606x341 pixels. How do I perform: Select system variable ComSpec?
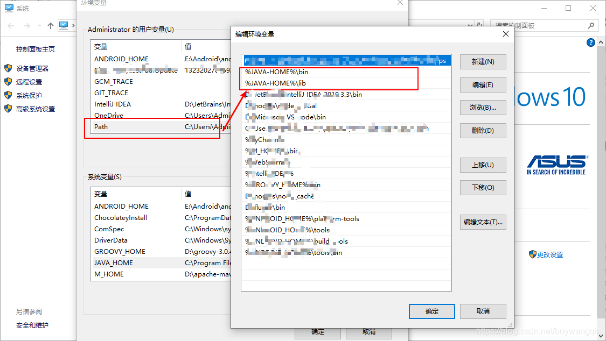coord(161,229)
